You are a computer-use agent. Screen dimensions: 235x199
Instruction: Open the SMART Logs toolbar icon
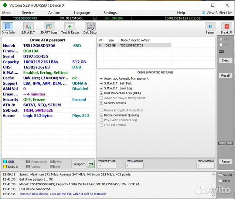pos(49,27)
